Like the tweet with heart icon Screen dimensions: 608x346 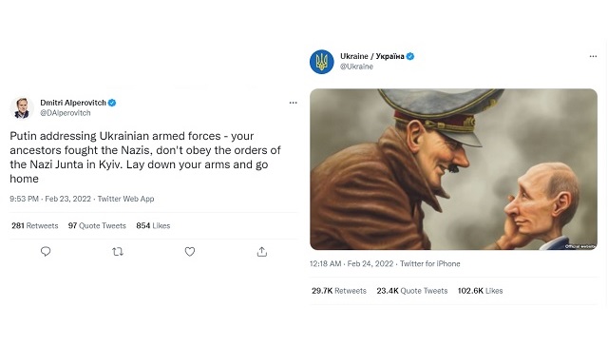[x=190, y=252]
